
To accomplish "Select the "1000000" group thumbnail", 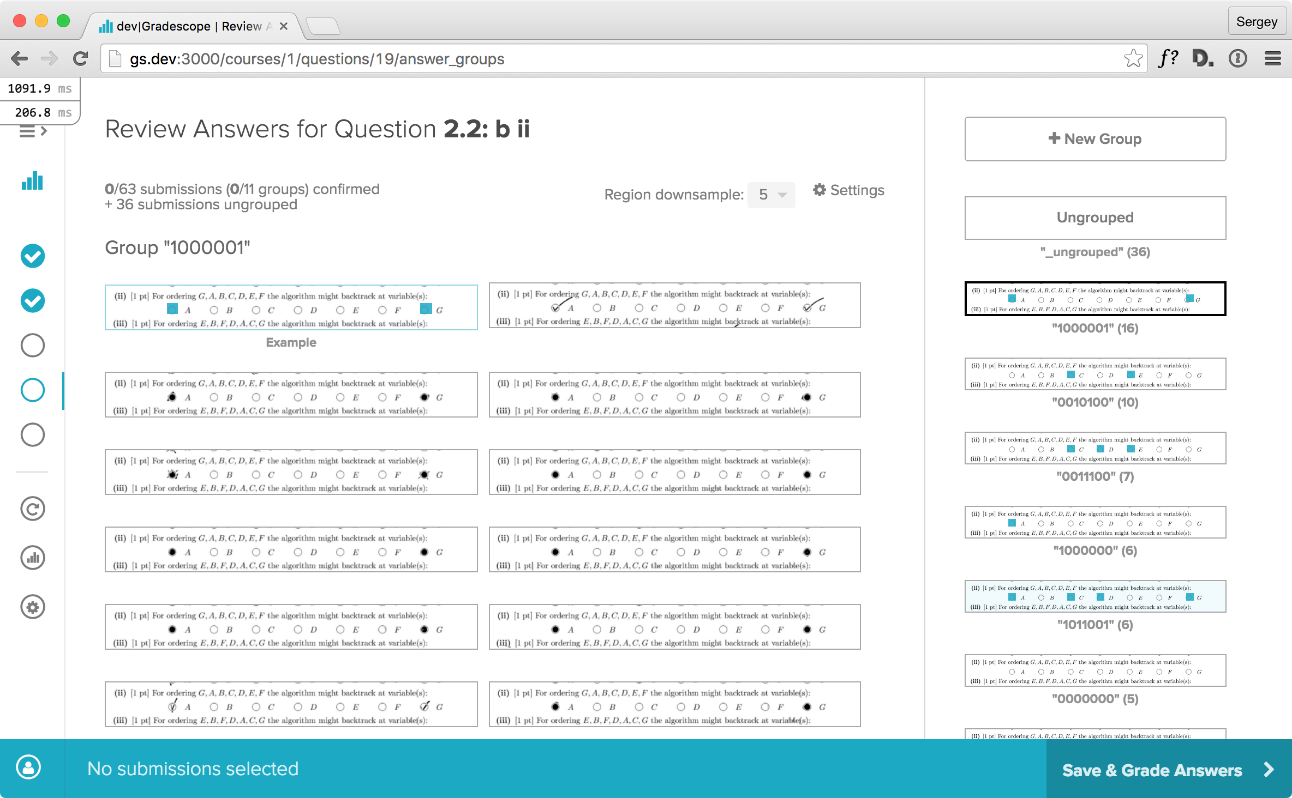I will click(x=1095, y=522).
